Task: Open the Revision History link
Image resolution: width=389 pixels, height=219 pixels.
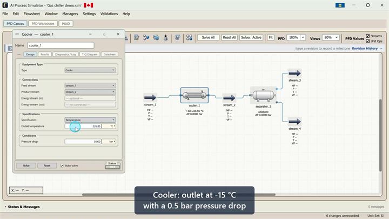Action: coord(365,49)
